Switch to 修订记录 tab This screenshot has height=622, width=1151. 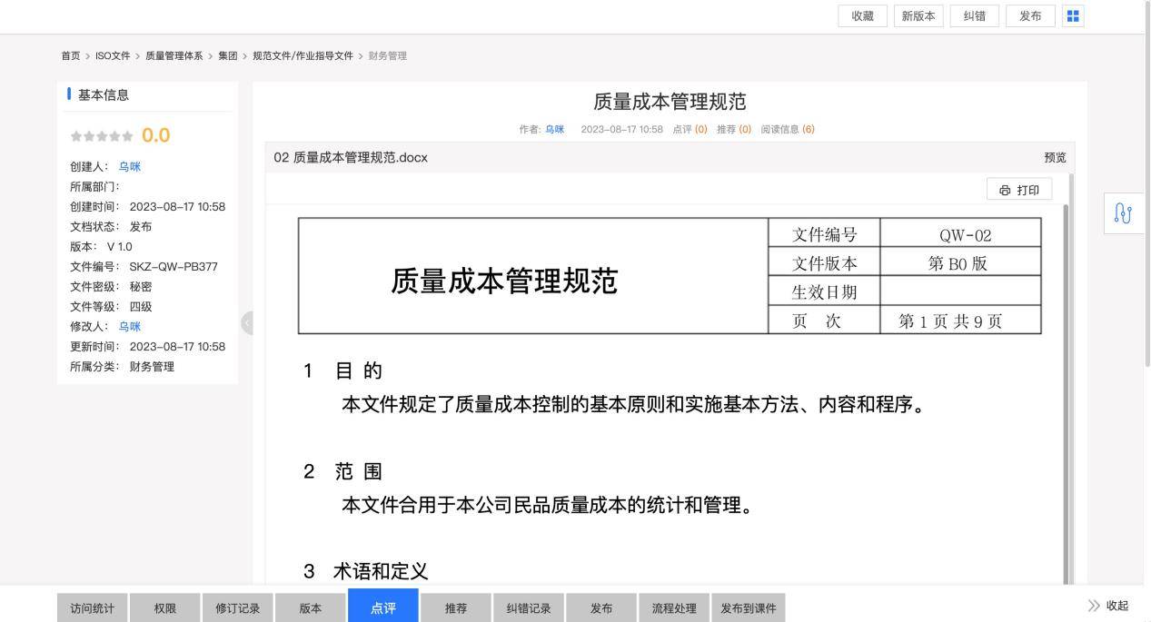(x=238, y=607)
